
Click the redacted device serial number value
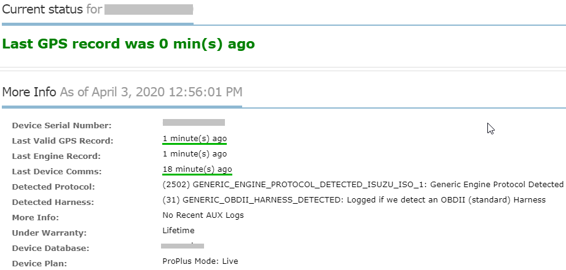click(194, 123)
